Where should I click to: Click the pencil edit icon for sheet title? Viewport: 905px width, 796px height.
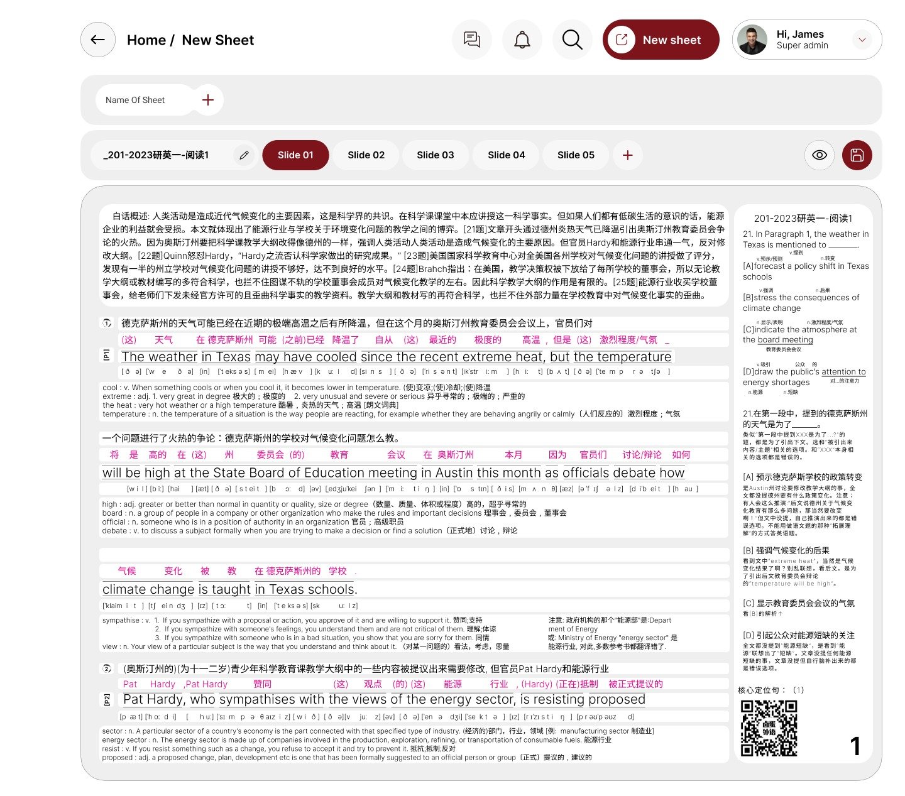(x=244, y=155)
